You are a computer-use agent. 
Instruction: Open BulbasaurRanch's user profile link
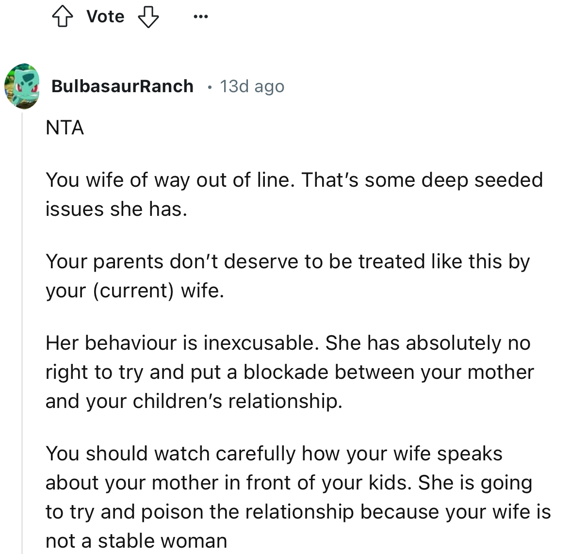(122, 86)
